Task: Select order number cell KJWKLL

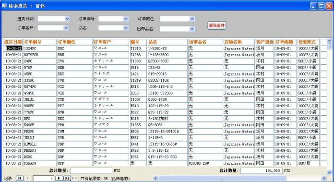Action: [x=40, y=144]
